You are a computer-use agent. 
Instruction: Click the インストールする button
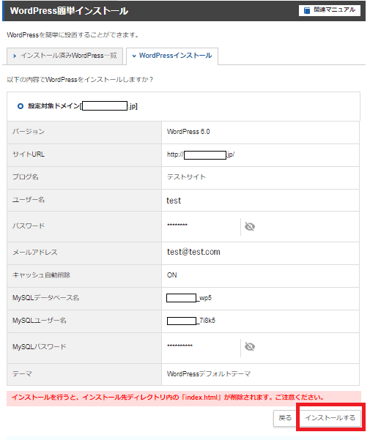point(330,417)
